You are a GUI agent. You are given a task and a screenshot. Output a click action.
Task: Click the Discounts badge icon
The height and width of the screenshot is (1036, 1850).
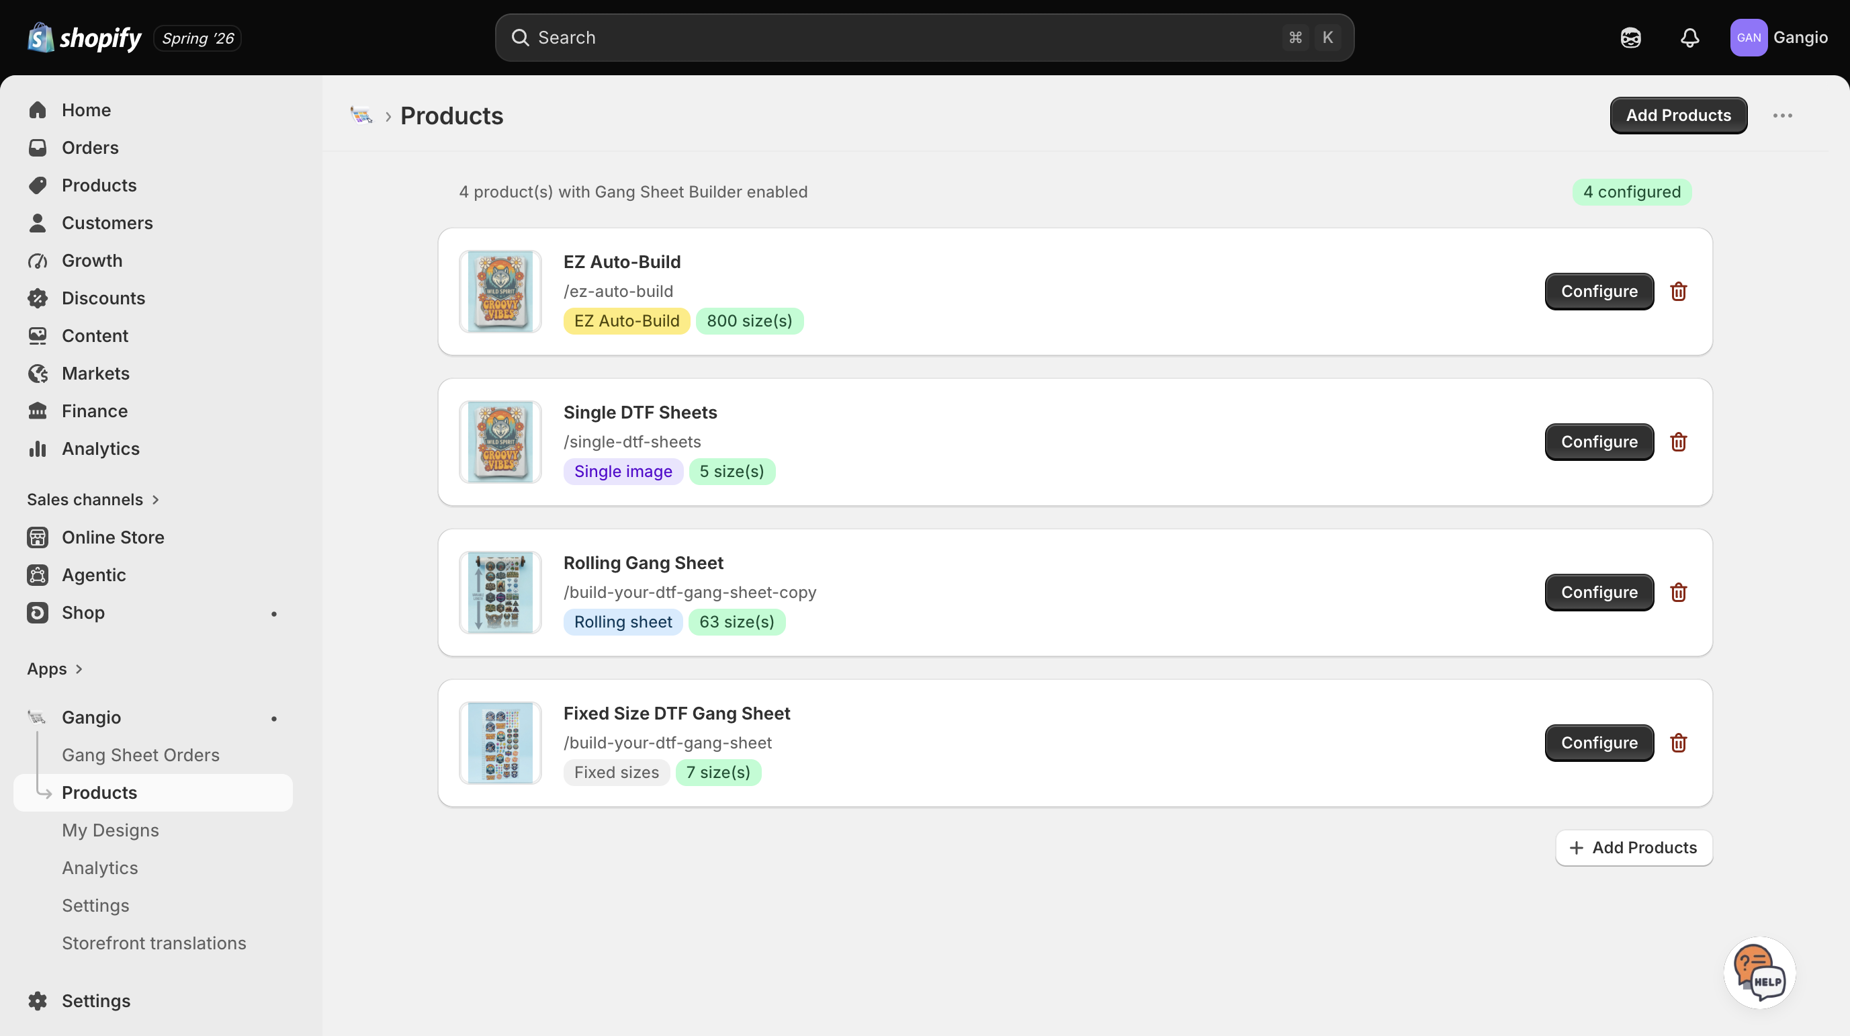click(x=38, y=298)
